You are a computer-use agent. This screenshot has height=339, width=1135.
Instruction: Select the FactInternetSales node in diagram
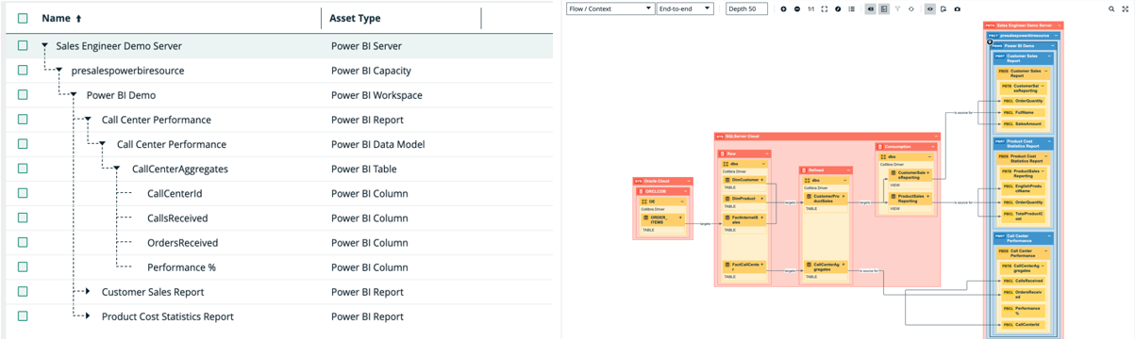click(744, 219)
